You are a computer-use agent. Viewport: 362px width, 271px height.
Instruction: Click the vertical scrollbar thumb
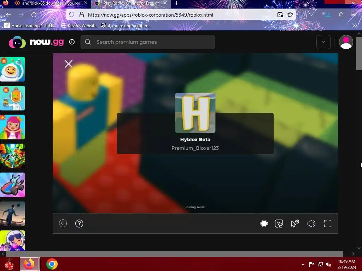(359, 53)
